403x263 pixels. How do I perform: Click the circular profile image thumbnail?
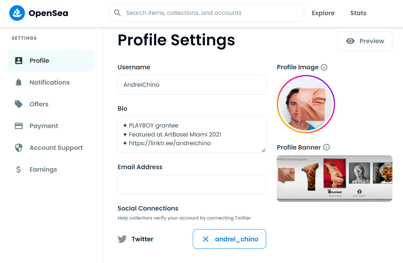pos(306,104)
